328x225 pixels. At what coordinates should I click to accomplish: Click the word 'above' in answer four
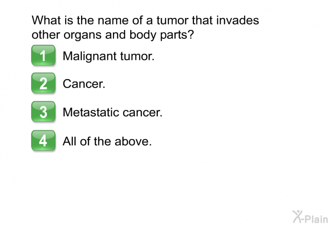(x=132, y=141)
